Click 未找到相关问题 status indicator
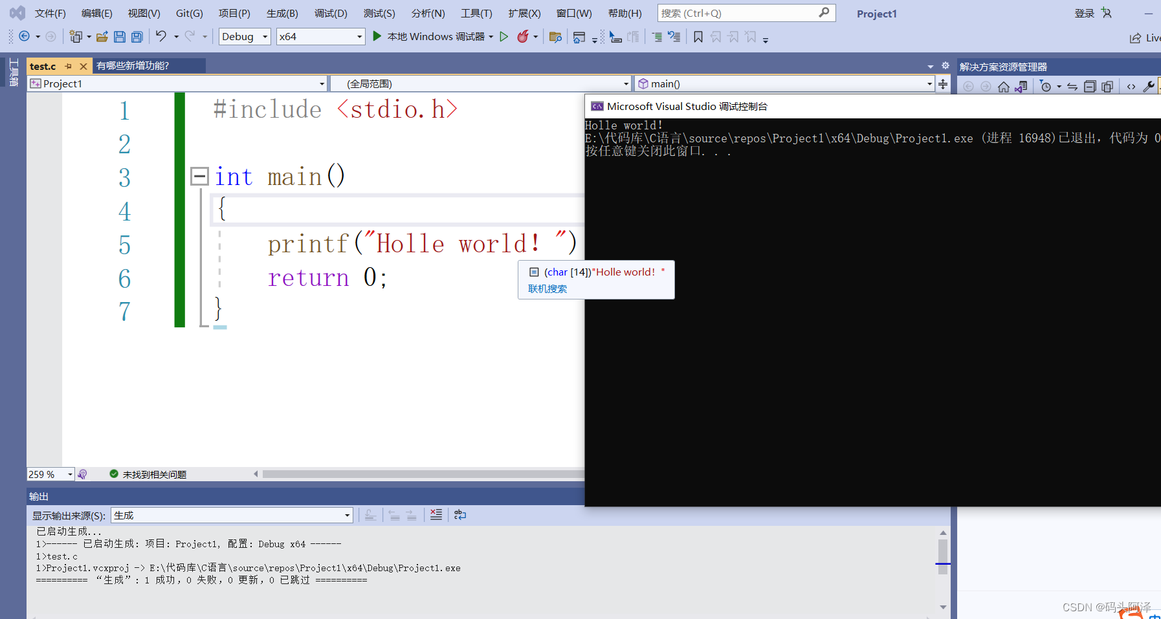Image resolution: width=1161 pixels, height=619 pixels. pos(148,474)
